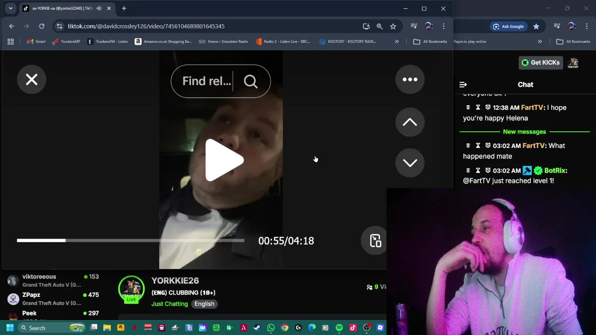Open the Windows Start menu
Viewport: 596px width, 335px height.
10,328
